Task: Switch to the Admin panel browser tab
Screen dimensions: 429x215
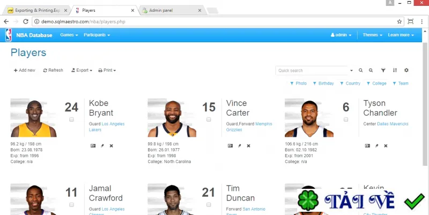Action: coord(172,10)
